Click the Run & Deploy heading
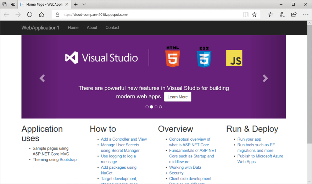Image resolution: width=312 pixels, height=184 pixels. 252,129
